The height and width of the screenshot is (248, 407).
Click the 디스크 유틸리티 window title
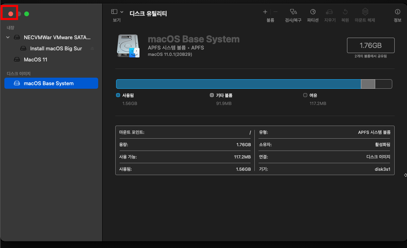(148, 13)
